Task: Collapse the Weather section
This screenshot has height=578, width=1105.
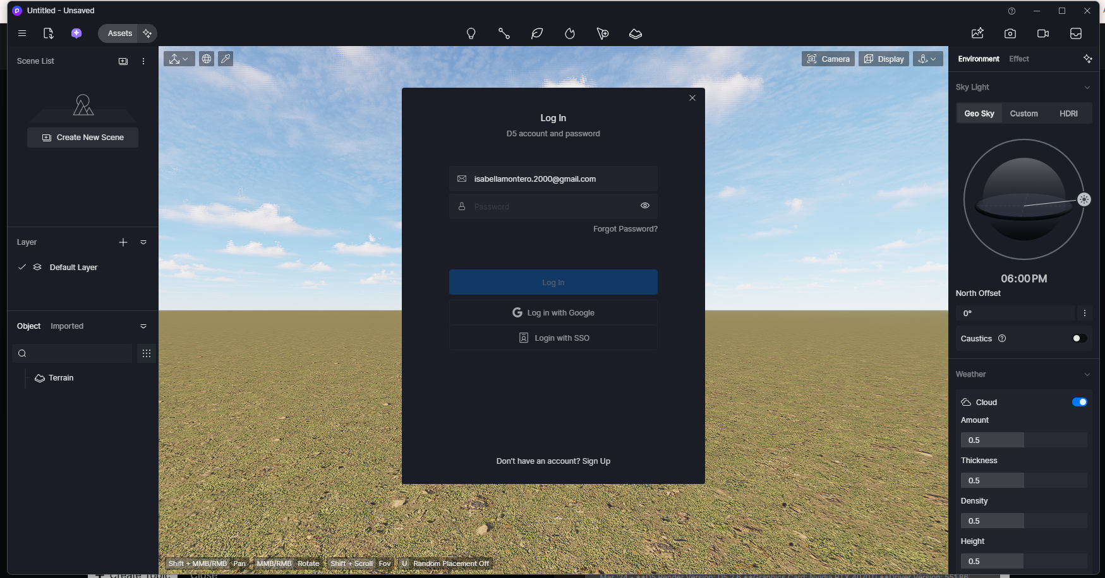Action: [1087, 375]
